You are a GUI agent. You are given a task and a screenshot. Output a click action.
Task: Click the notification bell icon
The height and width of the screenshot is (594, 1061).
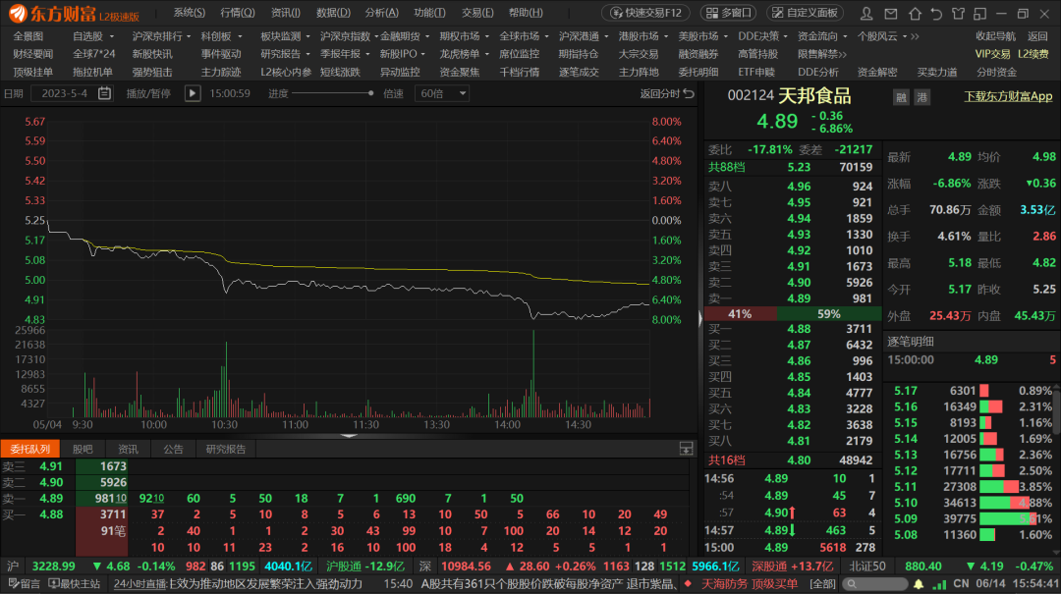pyautogui.click(x=919, y=584)
